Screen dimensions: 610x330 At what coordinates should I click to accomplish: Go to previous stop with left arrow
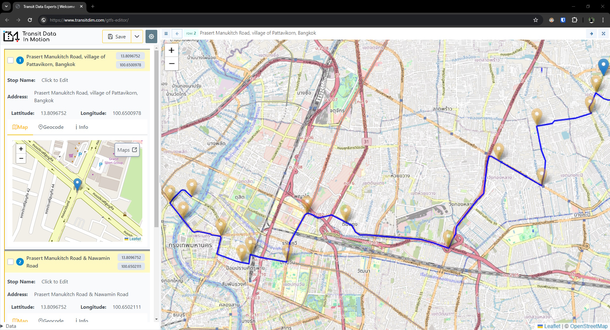coord(177,33)
